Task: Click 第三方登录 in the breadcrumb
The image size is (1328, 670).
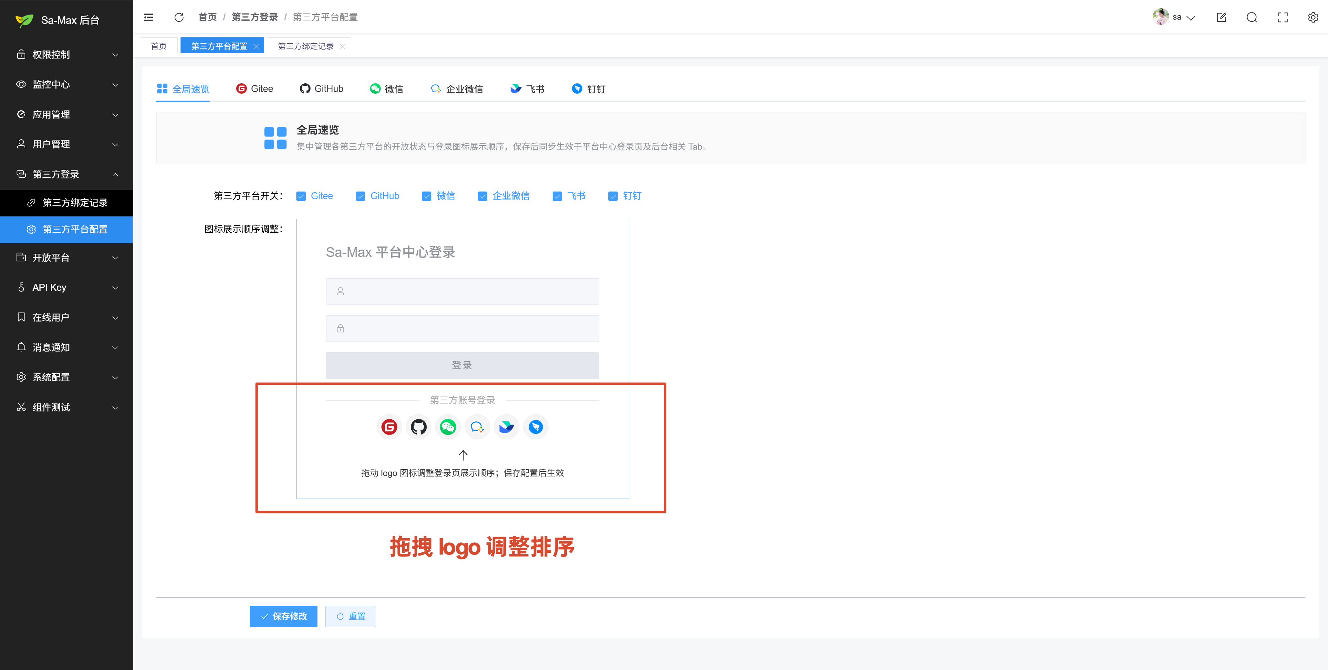Action: pos(255,17)
